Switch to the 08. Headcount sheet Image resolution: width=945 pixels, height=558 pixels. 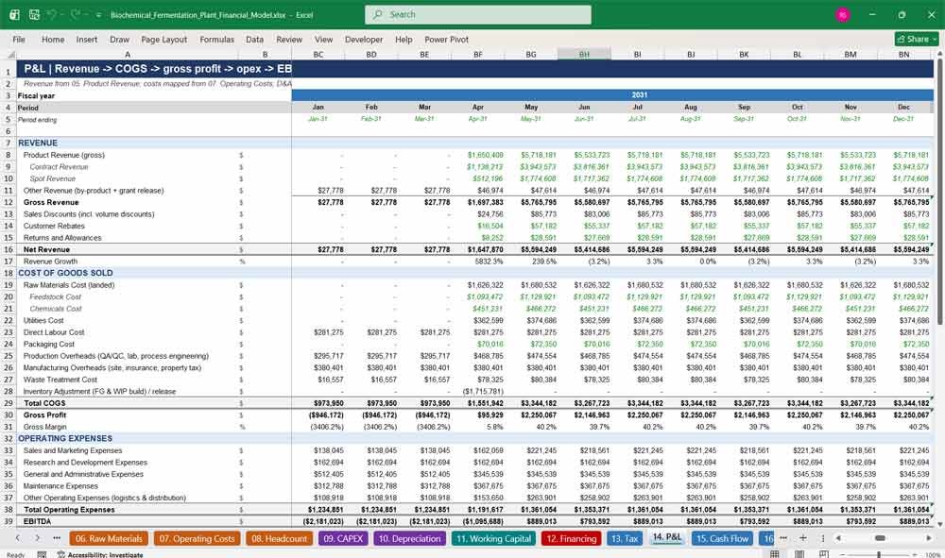click(x=279, y=539)
